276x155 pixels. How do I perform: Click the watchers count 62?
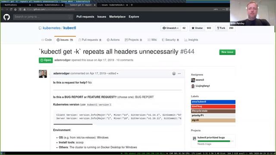(x=184, y=28)
